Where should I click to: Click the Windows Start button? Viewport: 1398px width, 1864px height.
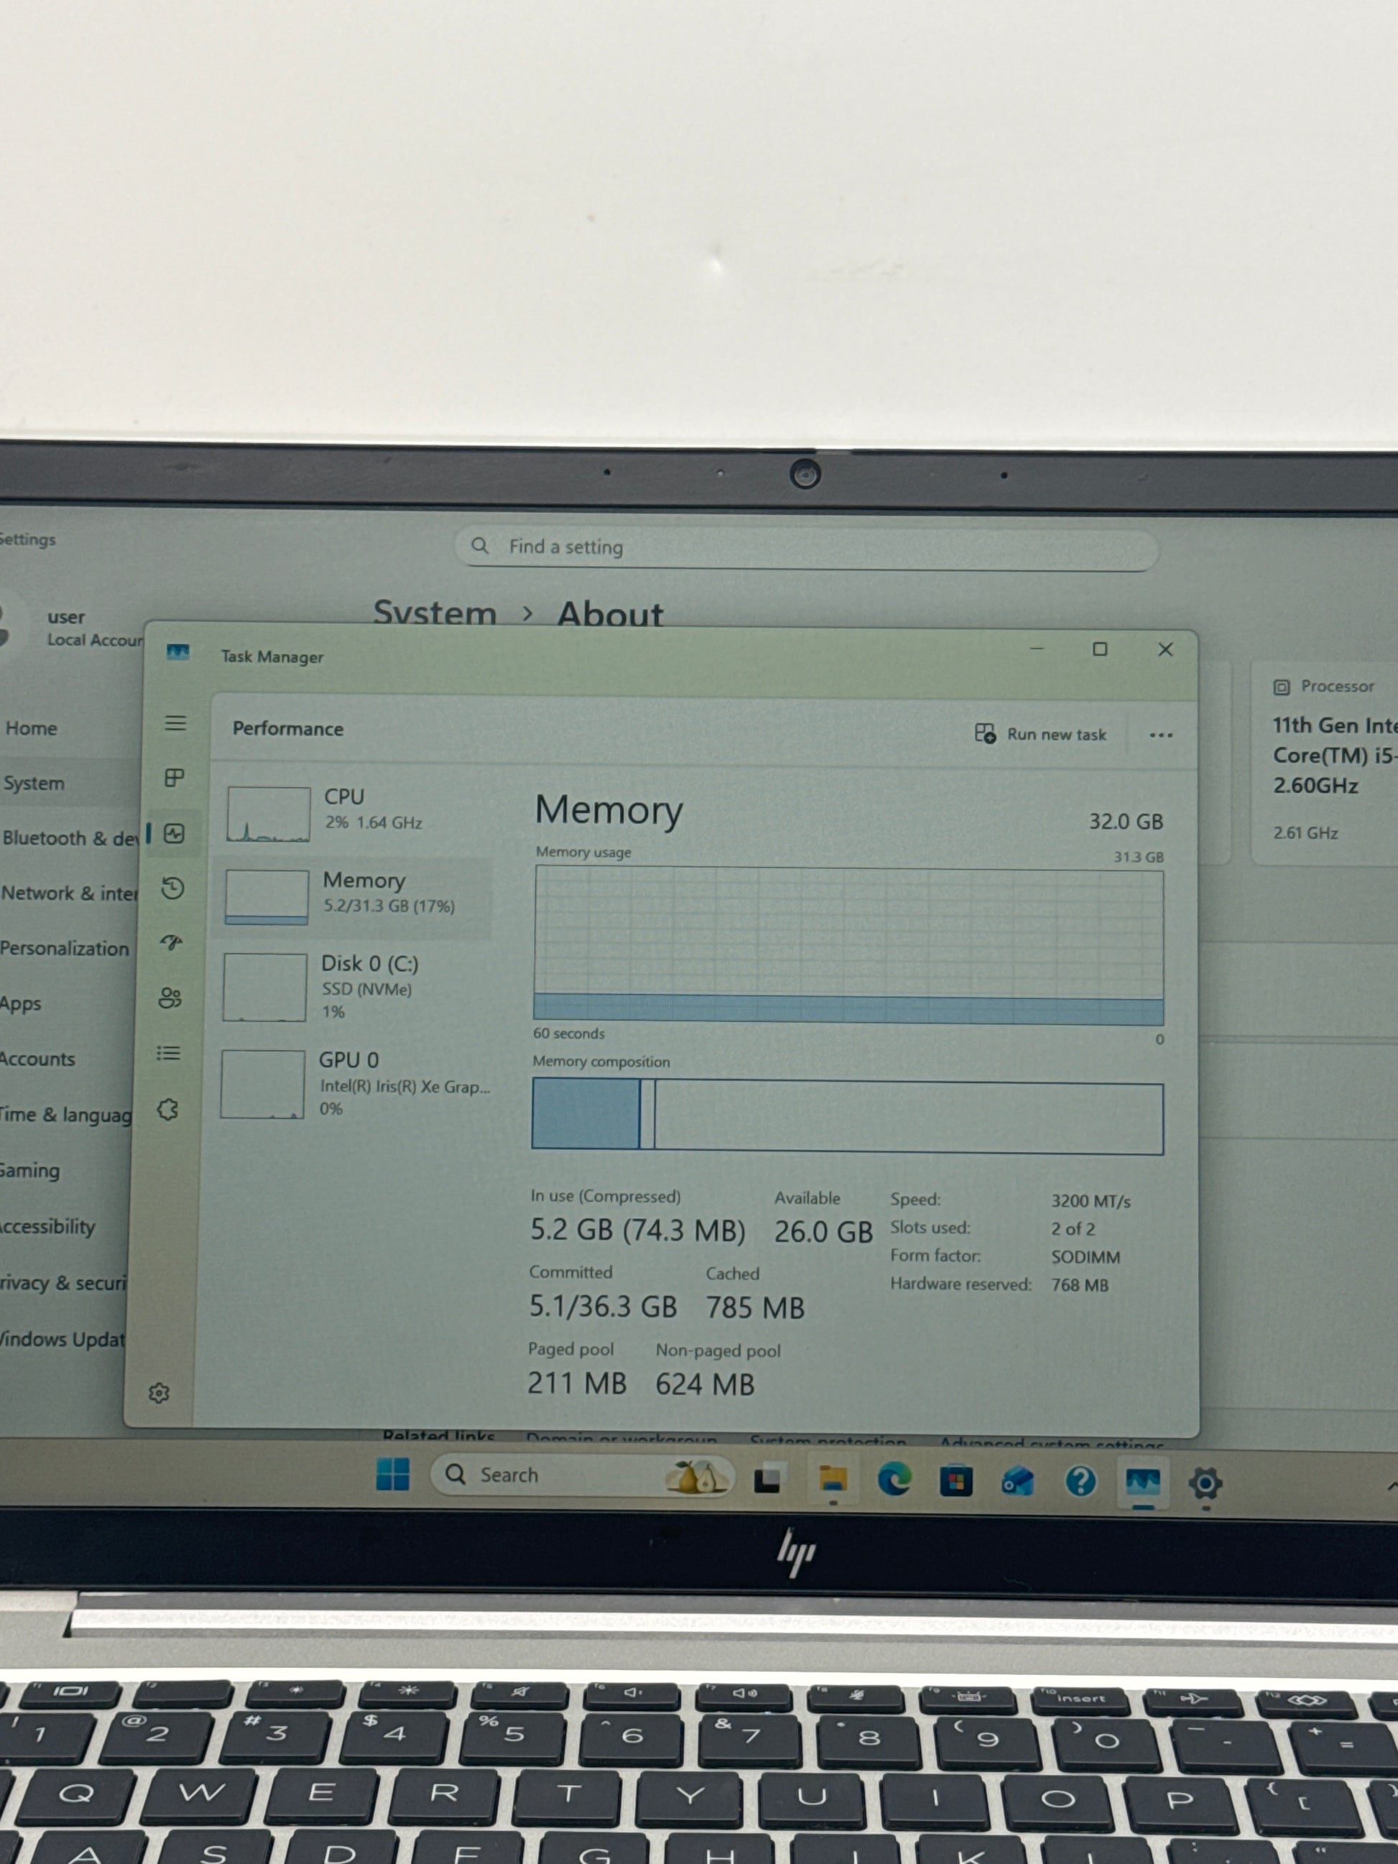393,1474
